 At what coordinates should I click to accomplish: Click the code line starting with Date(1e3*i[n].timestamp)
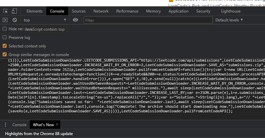[x=136, y=97]
